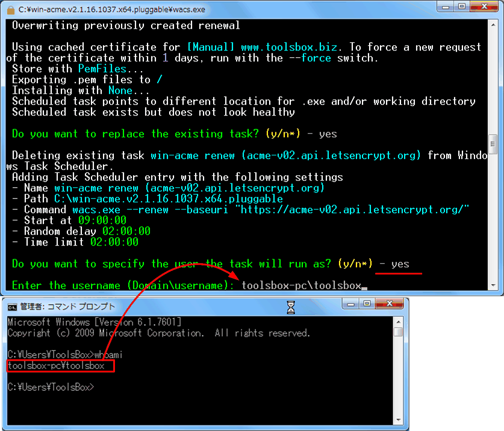Click the wacs.exe window title bar icon

click(11, 10)
